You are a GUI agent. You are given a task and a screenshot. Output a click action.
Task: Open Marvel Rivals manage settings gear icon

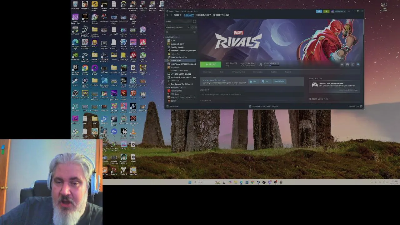click(x=342, y=64)
